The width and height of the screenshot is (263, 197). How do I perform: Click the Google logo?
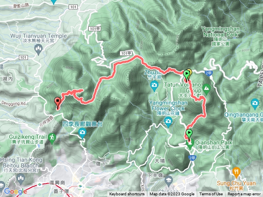pyautogui.click(x=16, y=191)
